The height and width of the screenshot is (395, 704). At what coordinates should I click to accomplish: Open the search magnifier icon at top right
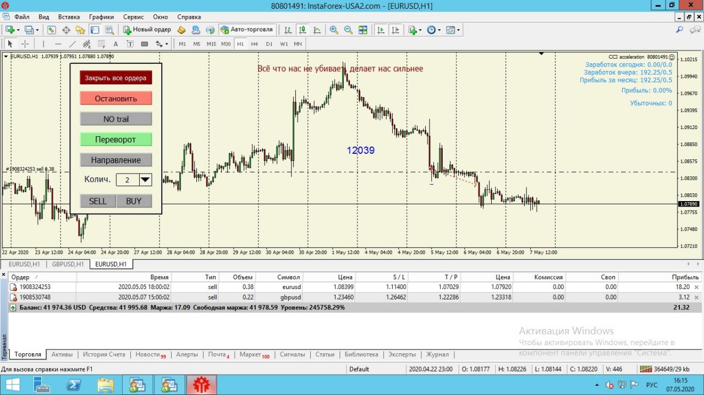coord(680,30)
